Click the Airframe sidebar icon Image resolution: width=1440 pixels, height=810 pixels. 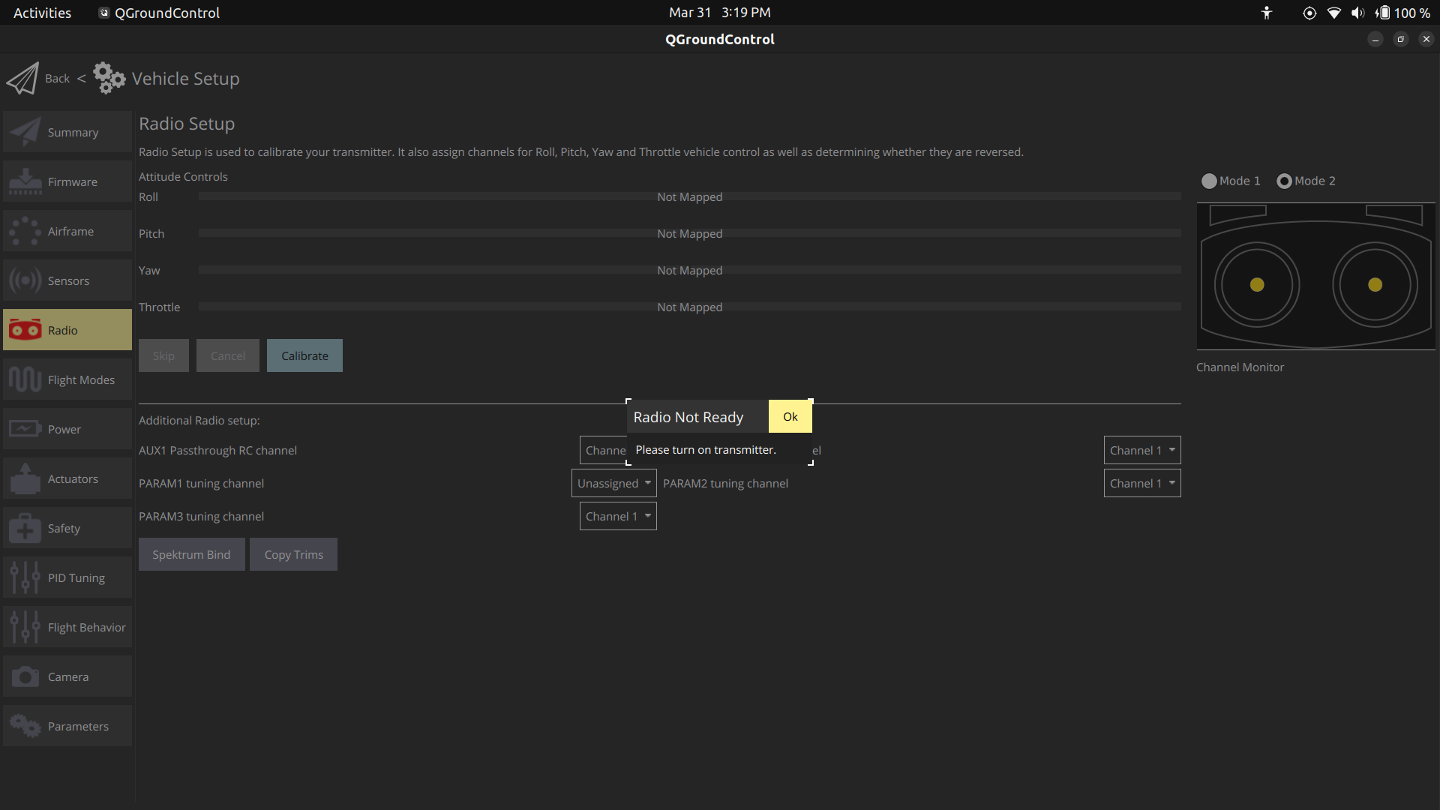[x=25, y=232]
